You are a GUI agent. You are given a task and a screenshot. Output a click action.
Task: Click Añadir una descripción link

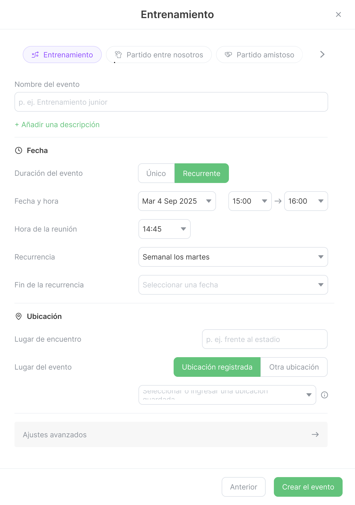point(57,125)
